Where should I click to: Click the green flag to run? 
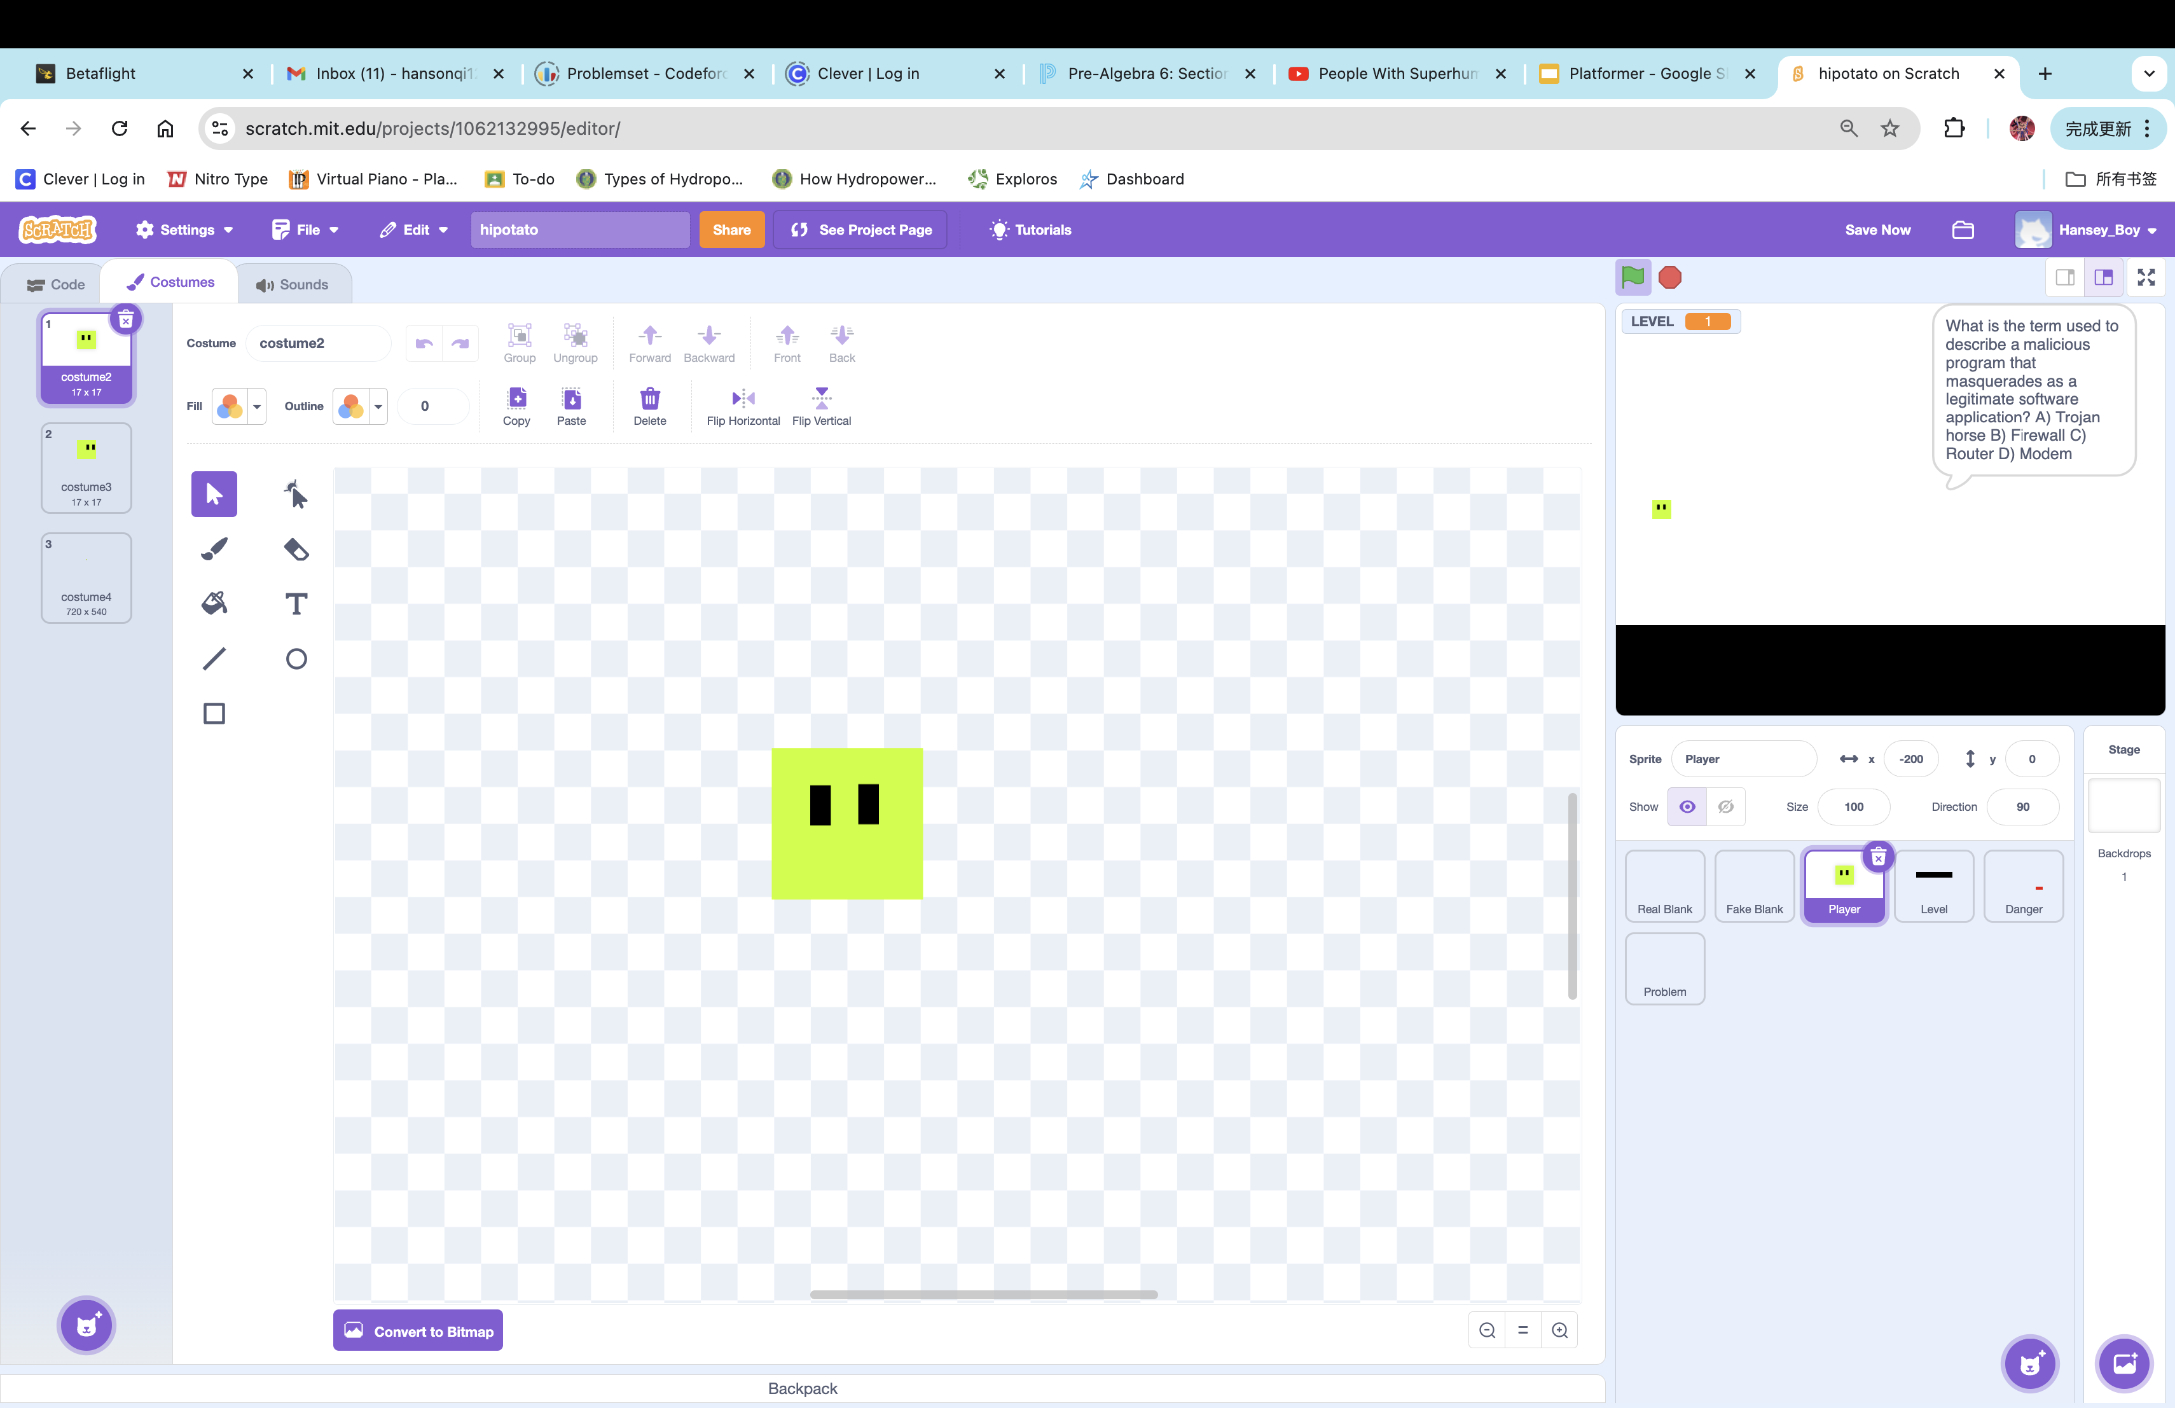tap(1632, 278)
